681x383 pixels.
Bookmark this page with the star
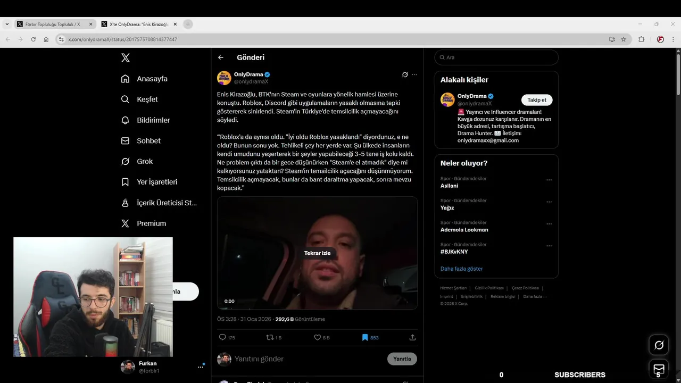624,39
